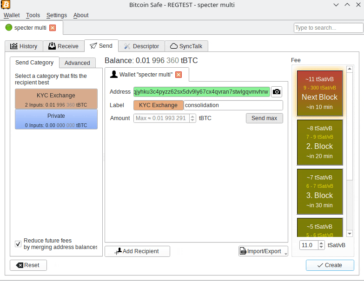Click the Reset button
Image resolution: width=364 pixels, height=281 pixels.
pos(28,265)
